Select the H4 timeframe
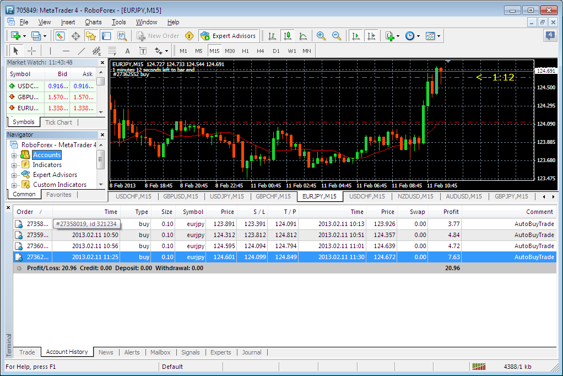563x376 pixels. (261, 51)
